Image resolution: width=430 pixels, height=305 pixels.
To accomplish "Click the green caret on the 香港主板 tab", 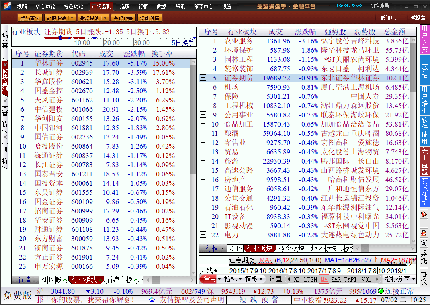I will (136, 280).
